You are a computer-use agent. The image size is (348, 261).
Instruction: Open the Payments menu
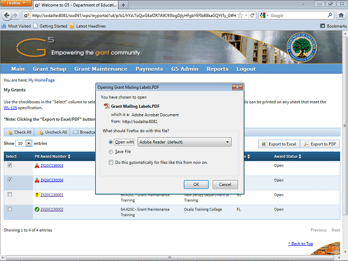(x=149, y=69)
